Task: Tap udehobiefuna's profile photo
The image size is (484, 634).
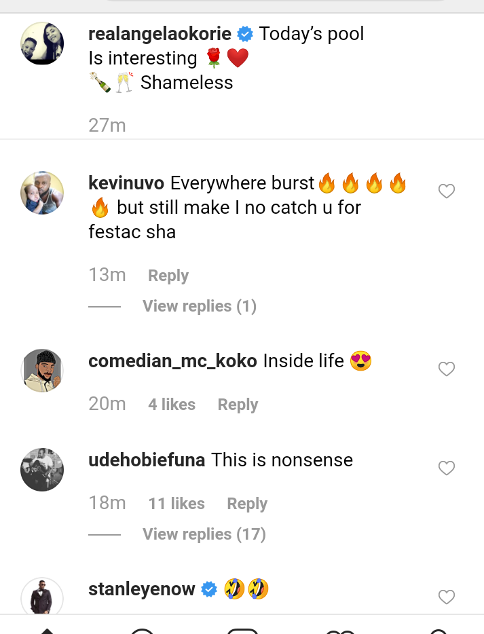Action: (43, 470)
